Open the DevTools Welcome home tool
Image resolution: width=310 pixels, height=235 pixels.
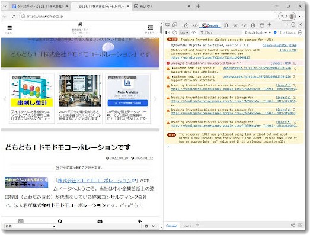click(186, 25)
